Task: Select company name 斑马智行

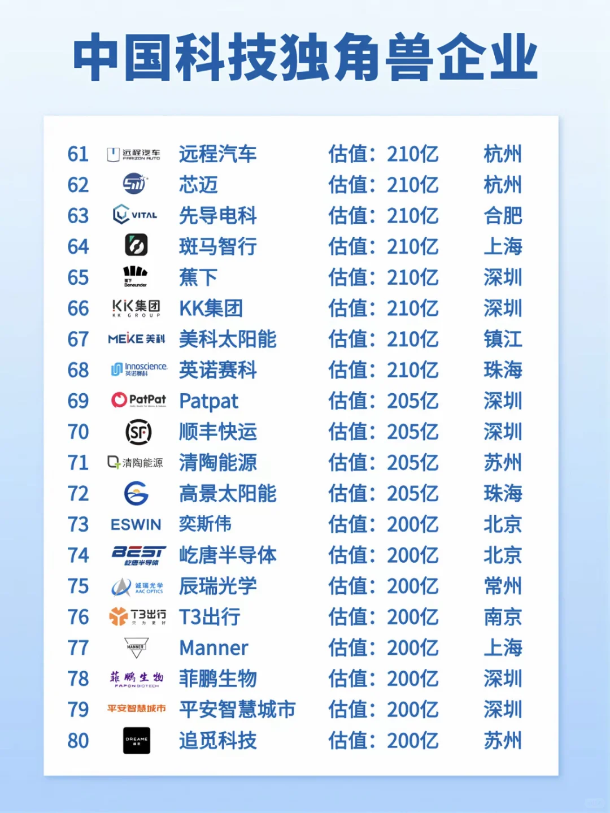Action: point(218,246)
